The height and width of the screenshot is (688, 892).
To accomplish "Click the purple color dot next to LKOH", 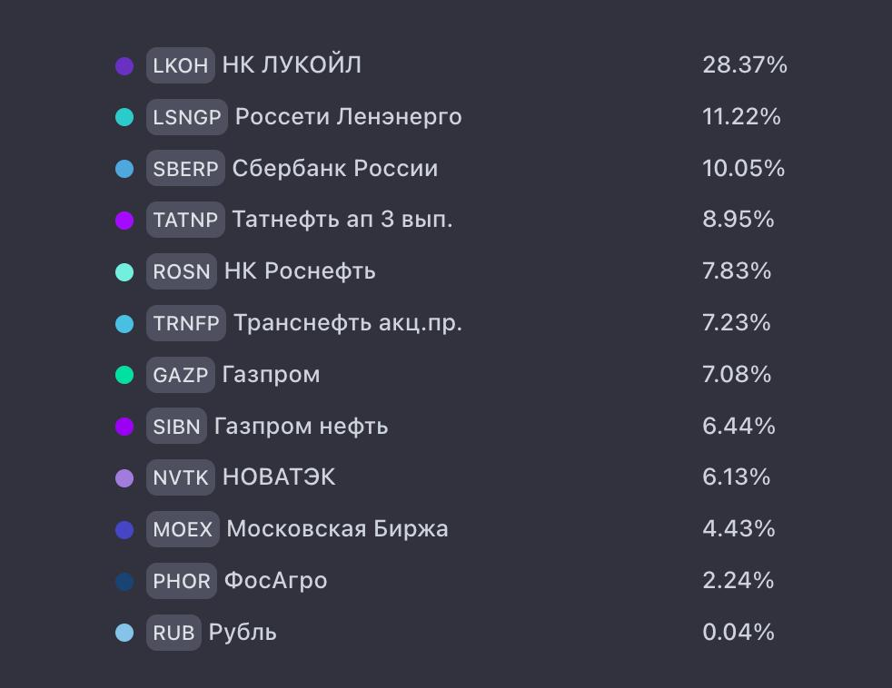I will [124, 65].
